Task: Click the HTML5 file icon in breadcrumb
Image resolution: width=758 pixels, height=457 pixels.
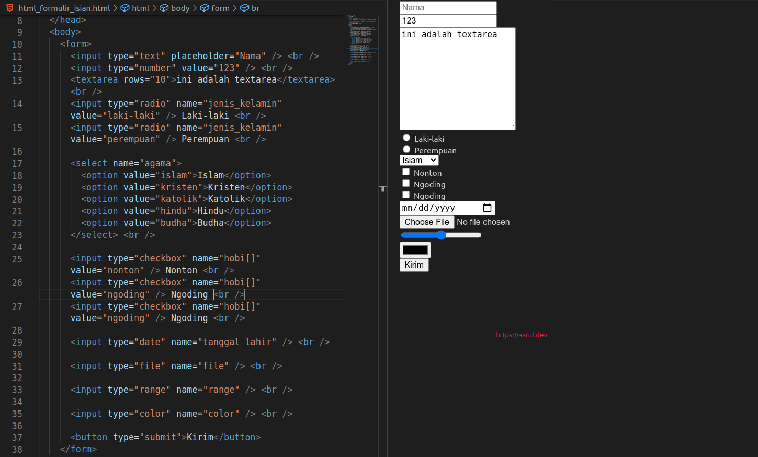Action: (10, 8)
